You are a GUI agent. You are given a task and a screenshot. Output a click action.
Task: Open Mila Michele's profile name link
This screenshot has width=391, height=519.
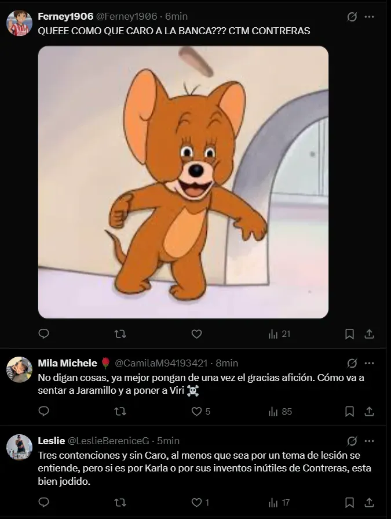pos(67,363)
